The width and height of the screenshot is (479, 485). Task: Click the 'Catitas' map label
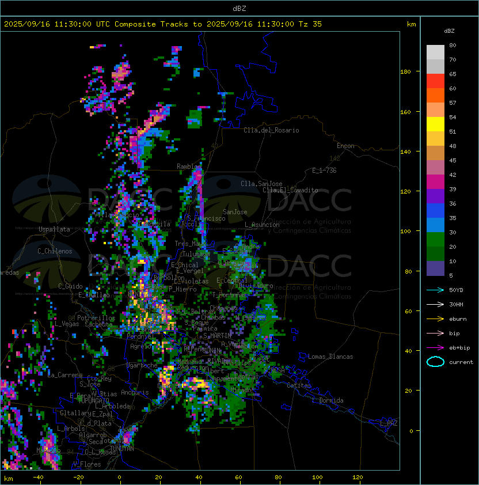click(x=299, y=385)
